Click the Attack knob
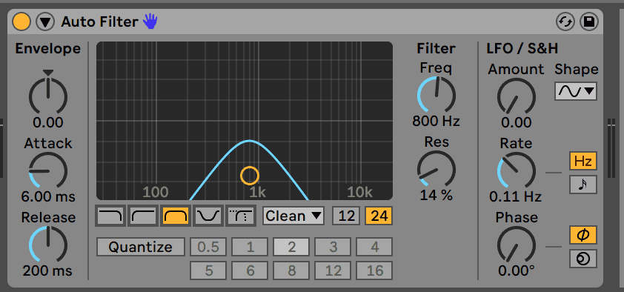 (48, 171)
